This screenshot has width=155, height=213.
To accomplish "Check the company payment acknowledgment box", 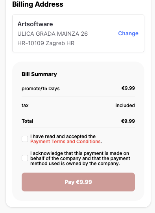I will (25, 158).
